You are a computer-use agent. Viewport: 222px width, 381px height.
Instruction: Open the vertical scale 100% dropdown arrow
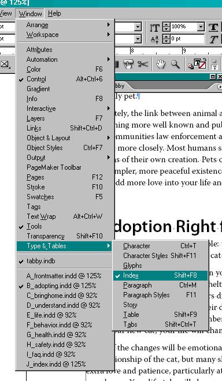click(201, 27)
